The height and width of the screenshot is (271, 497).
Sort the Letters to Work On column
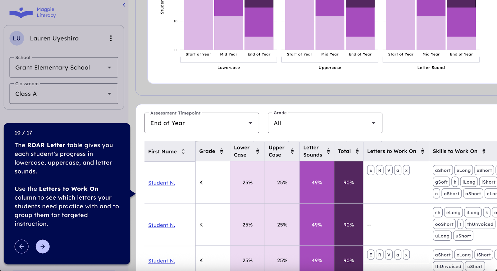coord(422,151)
